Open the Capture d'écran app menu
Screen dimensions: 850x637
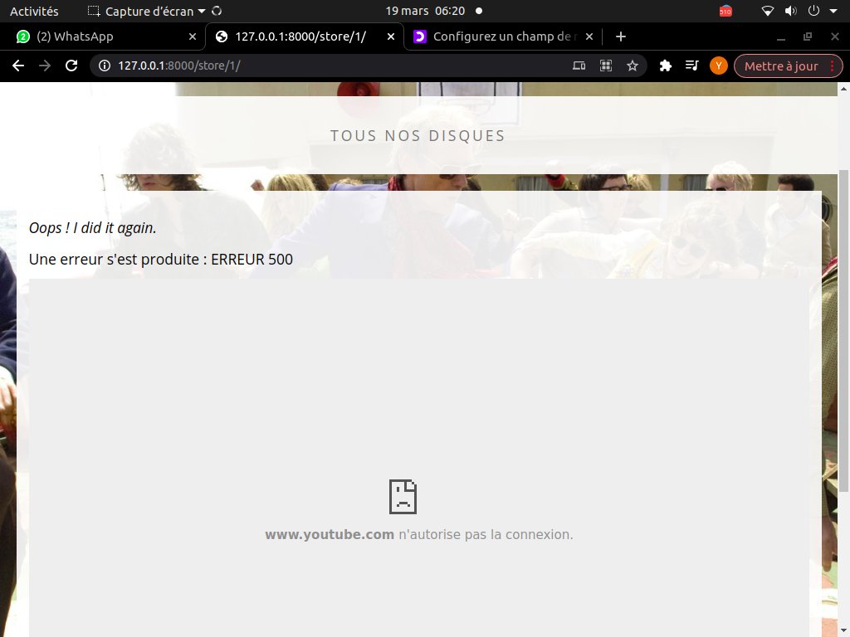point(147,11)
